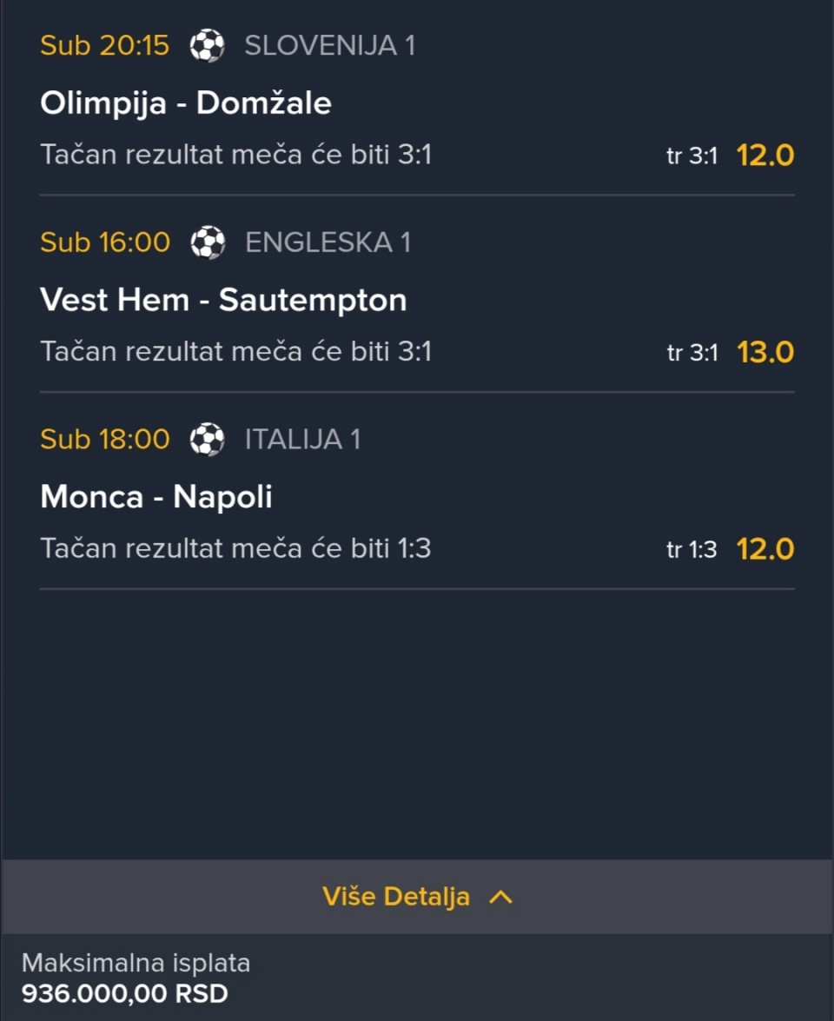Tap the Više Detalja label
Screen dimensions: 834x1021
point(396,897)
